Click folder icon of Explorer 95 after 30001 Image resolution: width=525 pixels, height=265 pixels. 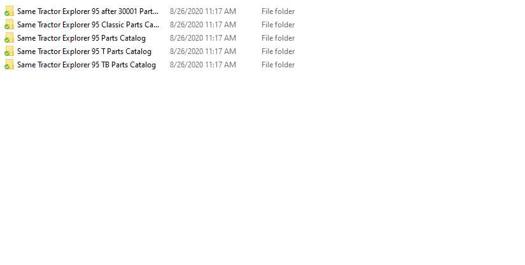tap(9, 11)
